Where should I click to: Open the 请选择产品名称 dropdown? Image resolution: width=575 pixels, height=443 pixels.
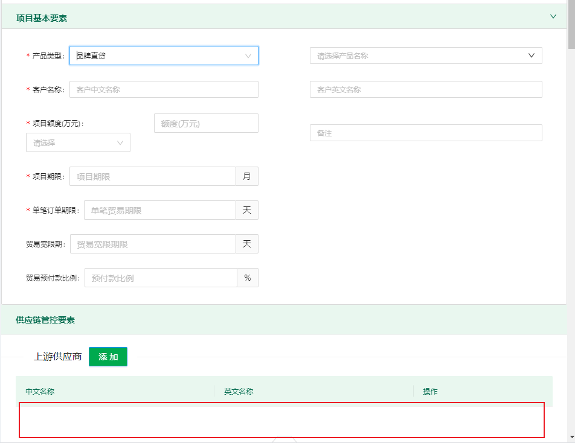pos(426,56)
